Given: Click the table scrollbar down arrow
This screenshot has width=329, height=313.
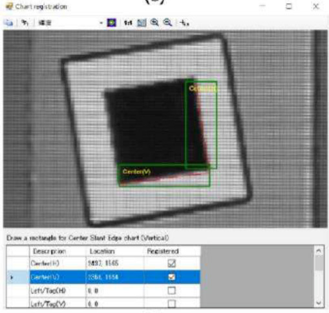Looking at the screenshot, I should 319,303.
